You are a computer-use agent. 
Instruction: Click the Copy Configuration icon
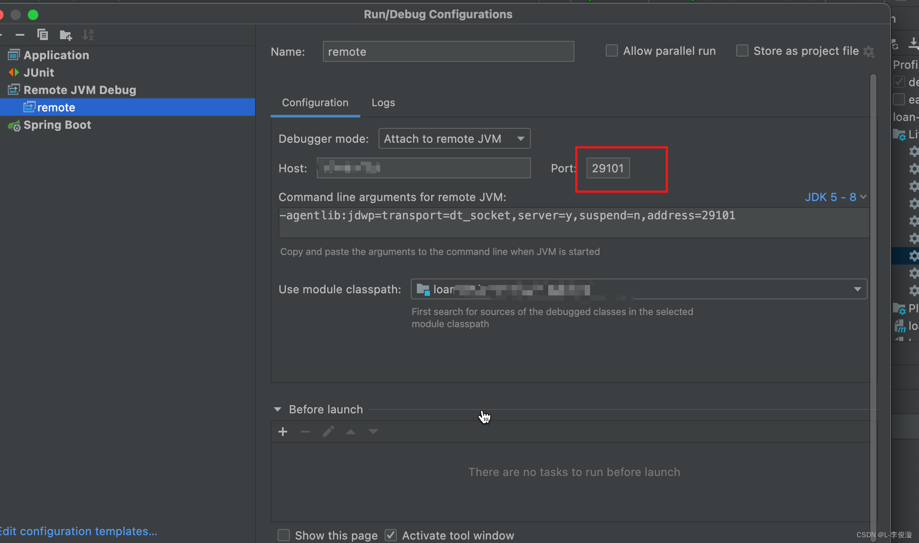[43, 35]
